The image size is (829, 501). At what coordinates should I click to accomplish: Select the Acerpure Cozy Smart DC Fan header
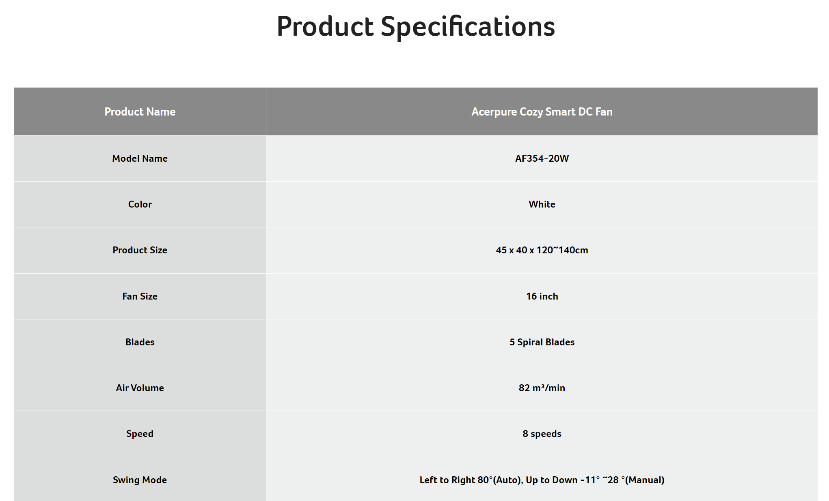[542, 111]
